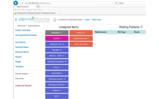Click the Pending Rx: 1 button
159x99 pixels.
point(81,33)
